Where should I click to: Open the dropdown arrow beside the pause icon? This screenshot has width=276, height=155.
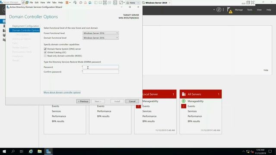point(70,3)
